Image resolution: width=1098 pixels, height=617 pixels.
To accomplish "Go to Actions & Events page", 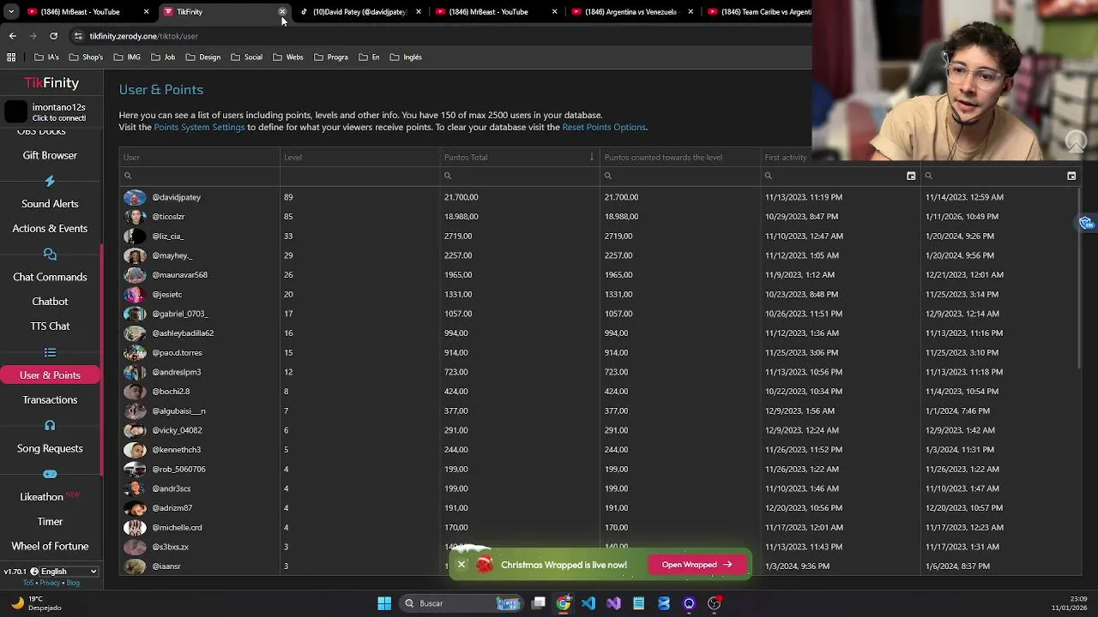I will (50, 229).
